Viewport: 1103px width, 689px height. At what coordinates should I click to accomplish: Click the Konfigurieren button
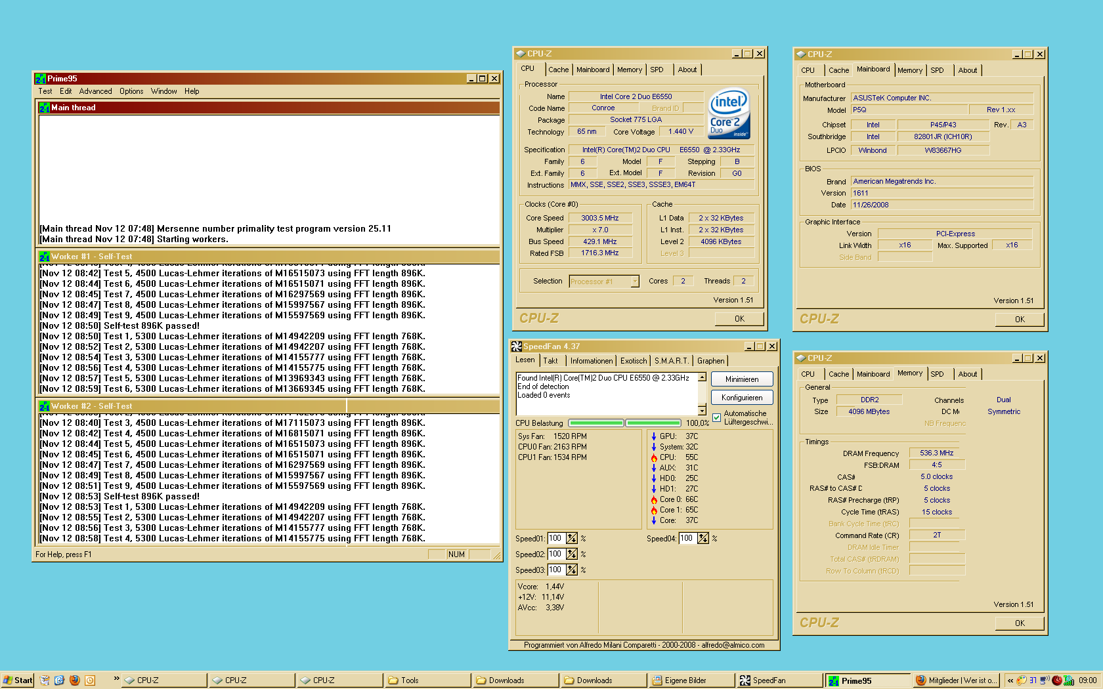point(741,398)
